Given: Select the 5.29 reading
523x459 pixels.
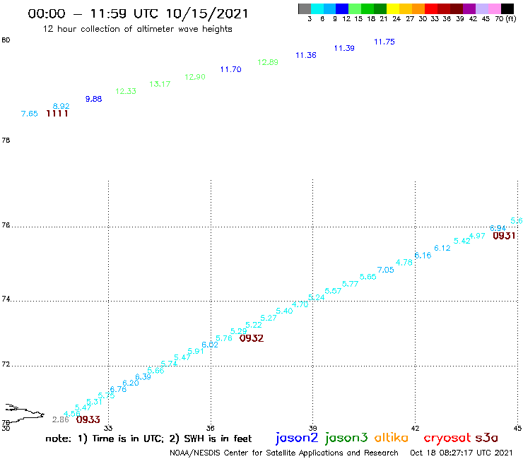Looking at the screenshot, I should [238, 331].
